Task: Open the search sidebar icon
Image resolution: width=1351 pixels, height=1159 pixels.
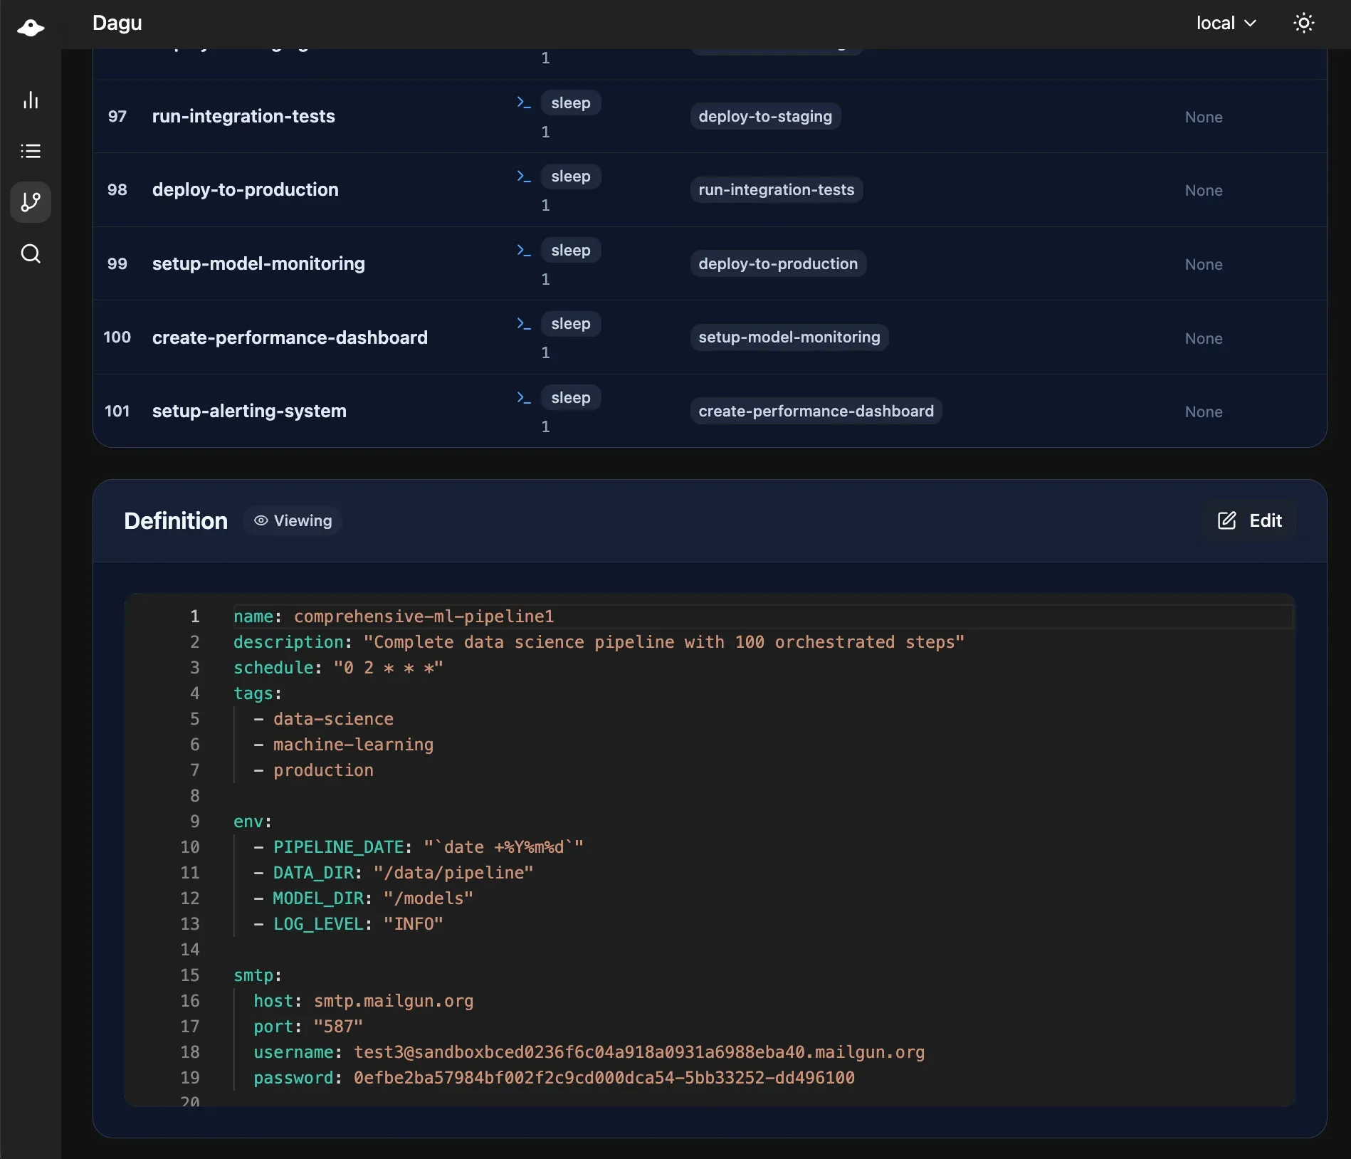Action: (x=31, y=253)
